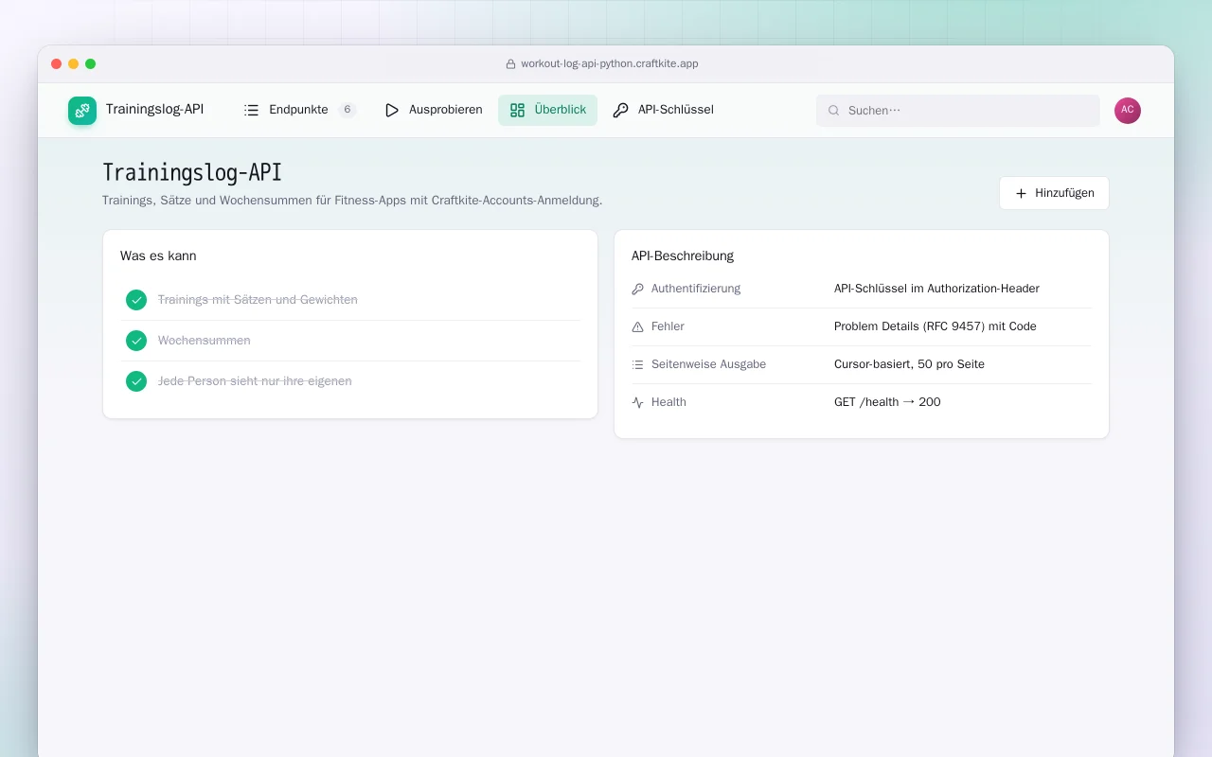1212x757 pixels.
Task: Click the magnifier icon in search field
Action: 834,111
